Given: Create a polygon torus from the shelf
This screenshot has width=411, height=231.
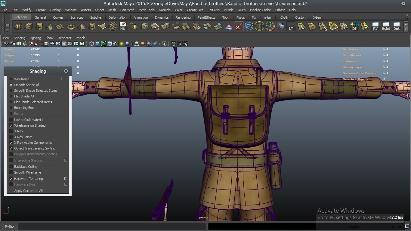Looking at the screenshot, I should pyautogui.click(x=71, y=26).
